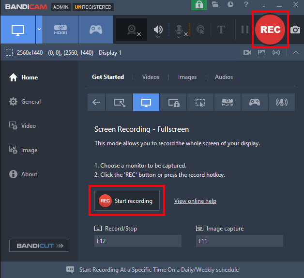Open the speaker sound settings dropdown
This screenshot has width=304, height=278.
[x=158, y=36]
